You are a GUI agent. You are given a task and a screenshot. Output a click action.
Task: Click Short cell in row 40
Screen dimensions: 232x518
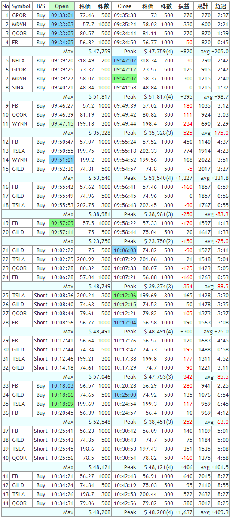41,458
